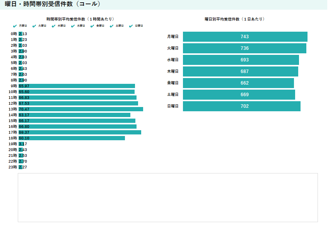The image size is (328, 226).
Task: Click the empty text box below charts
Action: pos(168,197)
